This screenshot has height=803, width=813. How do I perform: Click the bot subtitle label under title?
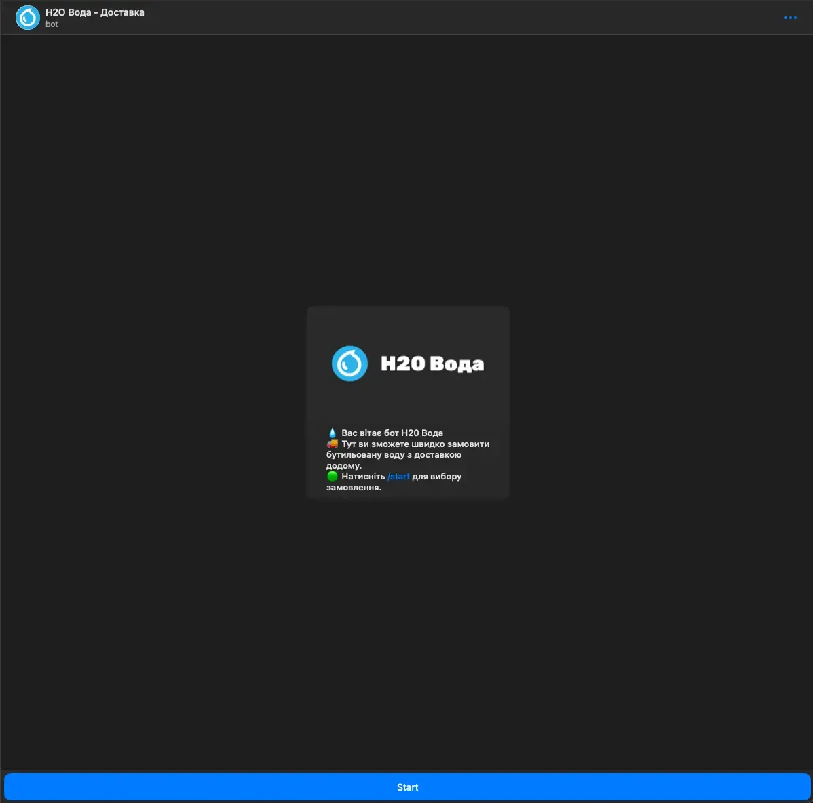coord(50,25)
